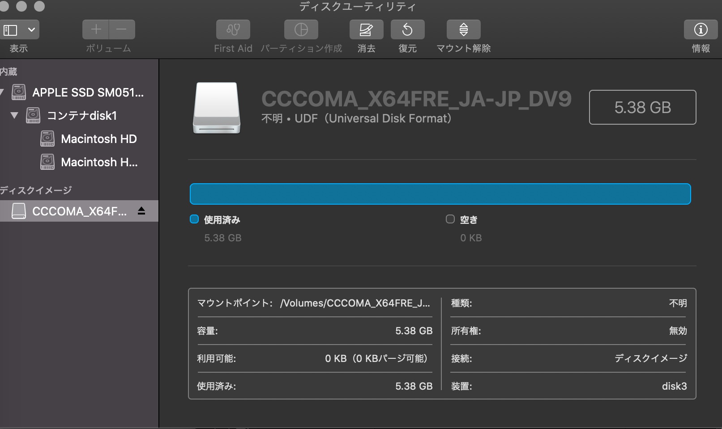
Task: Click the コンテナdisk1 container icon
Action: coord(33,115)
